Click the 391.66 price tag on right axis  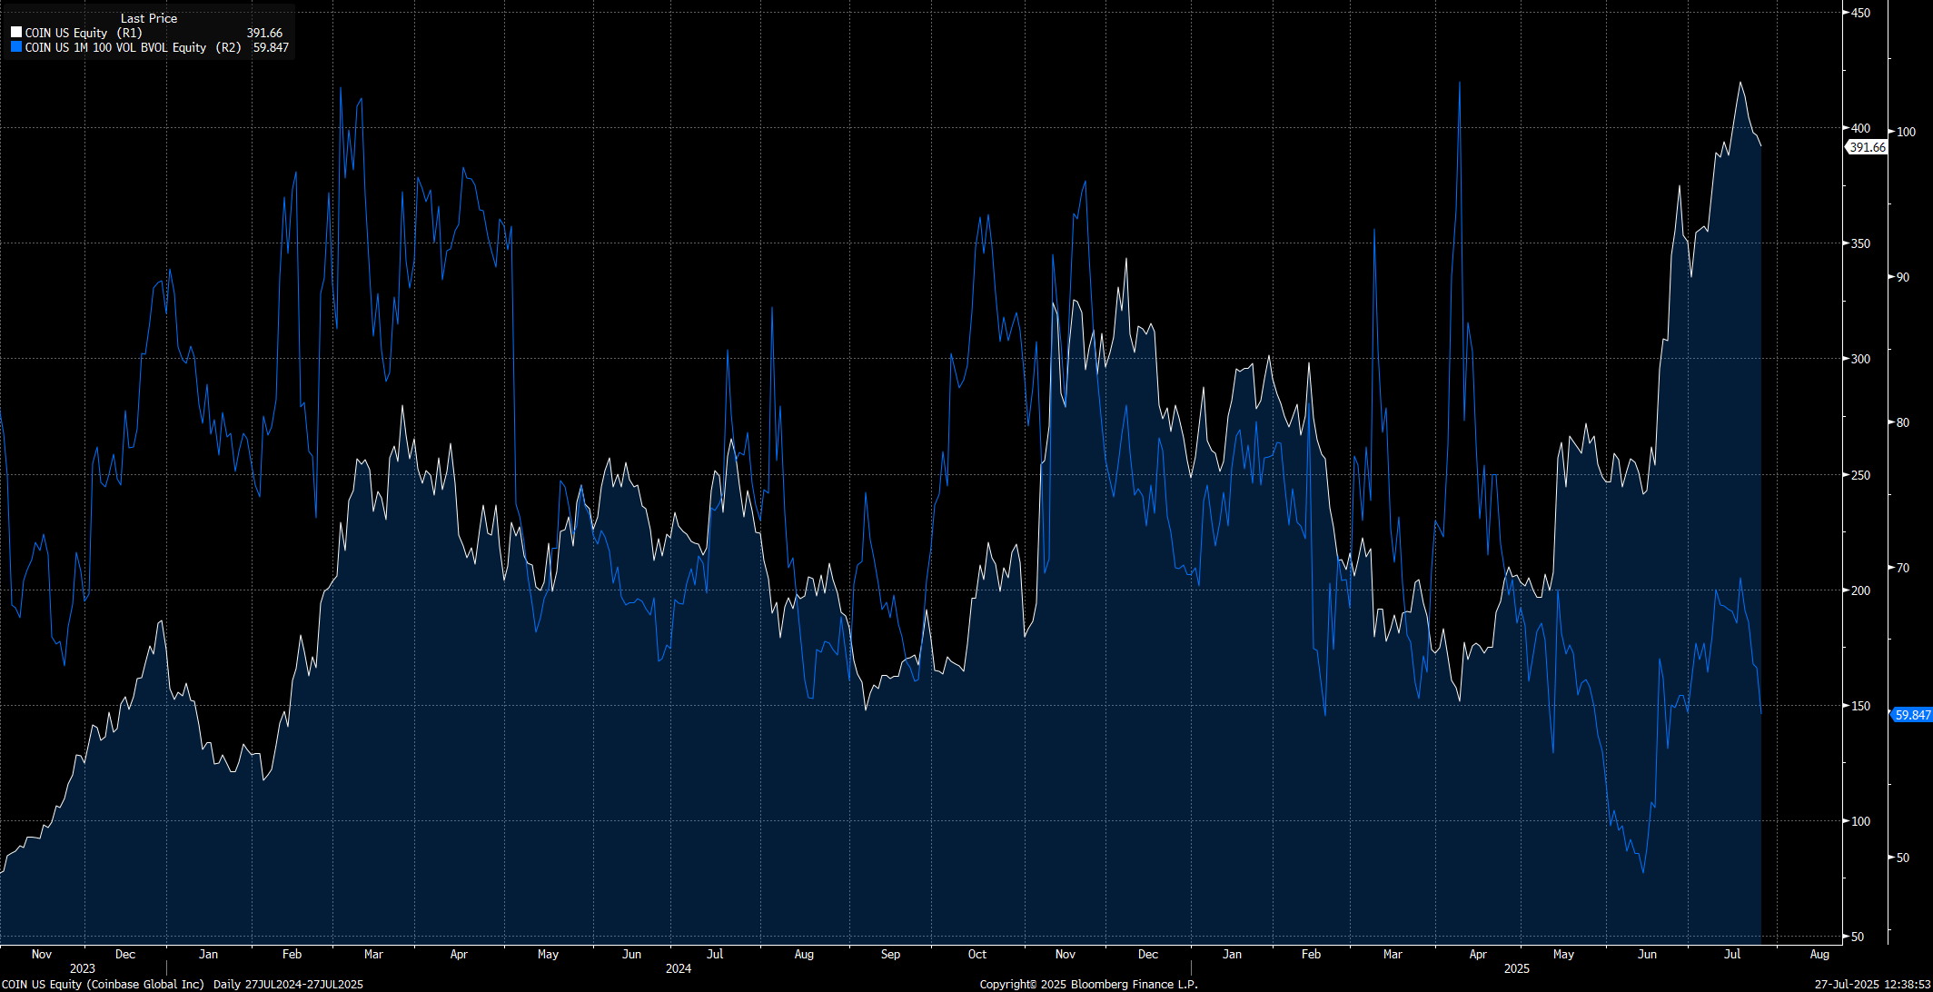coord(1867,147)
